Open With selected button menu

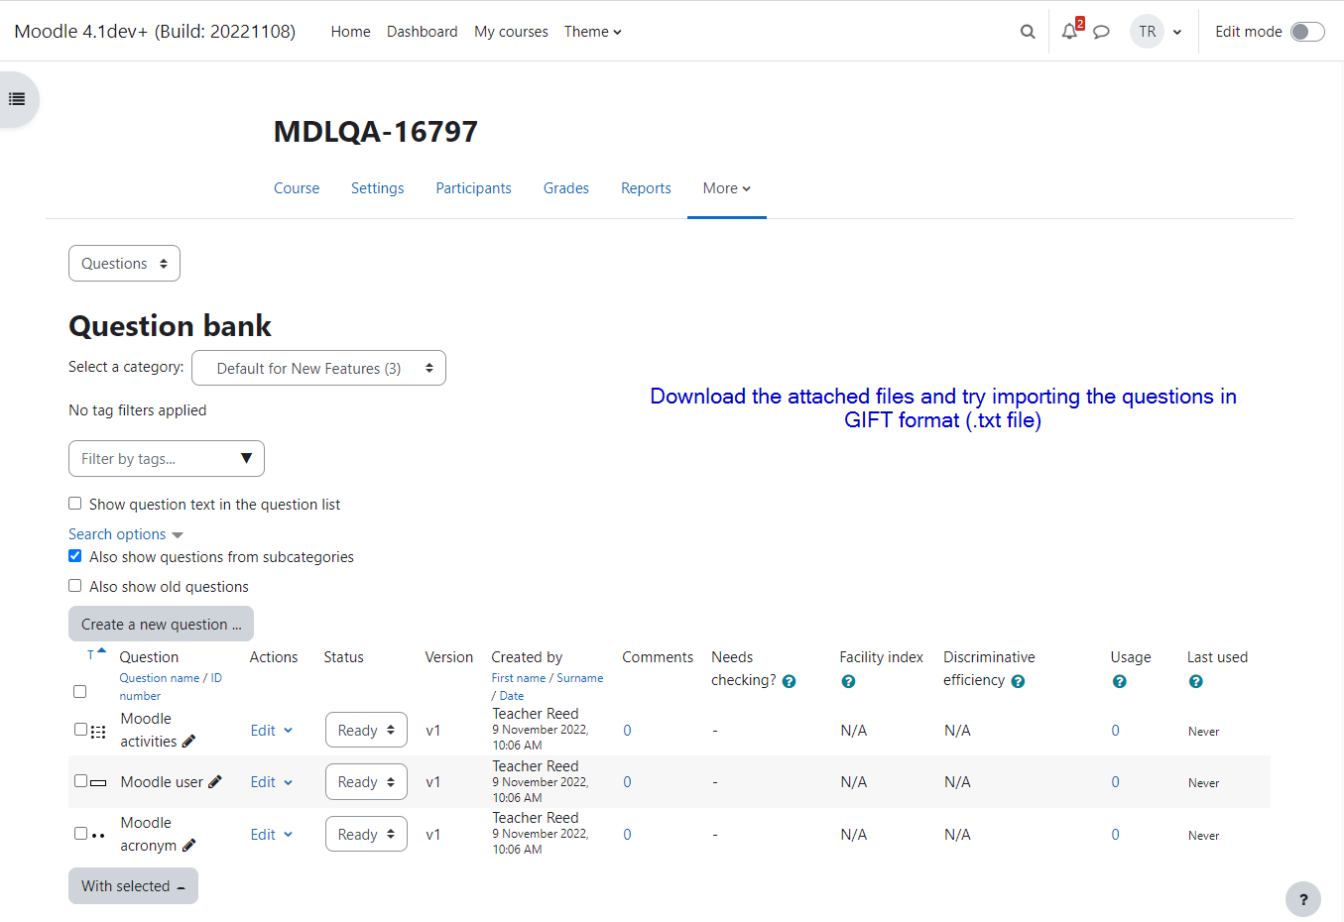133,886
